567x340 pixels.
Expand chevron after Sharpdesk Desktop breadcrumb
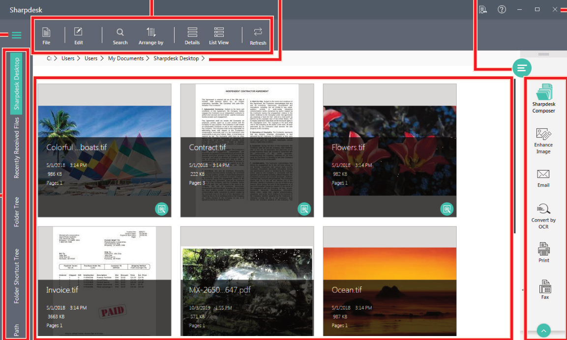(x=203, y=58)
